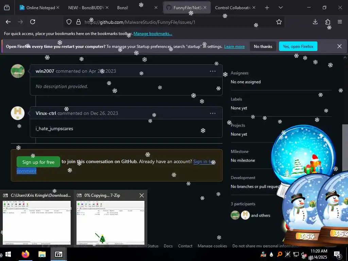Open Virux-ctrl's user avatar
348x261 pixels.
[18, 113]
